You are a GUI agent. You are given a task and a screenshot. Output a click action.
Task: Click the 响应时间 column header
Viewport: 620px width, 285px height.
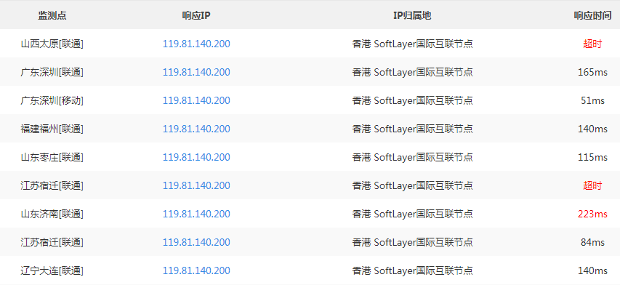coord(592,15)
